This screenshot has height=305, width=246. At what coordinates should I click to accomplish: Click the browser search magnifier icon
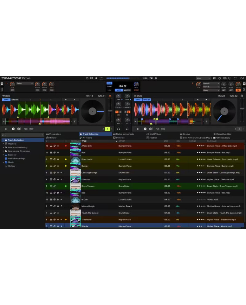pos(3,135)
